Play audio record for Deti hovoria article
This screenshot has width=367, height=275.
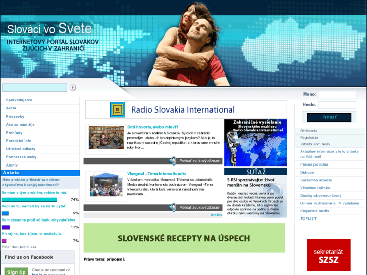(199, 161)
